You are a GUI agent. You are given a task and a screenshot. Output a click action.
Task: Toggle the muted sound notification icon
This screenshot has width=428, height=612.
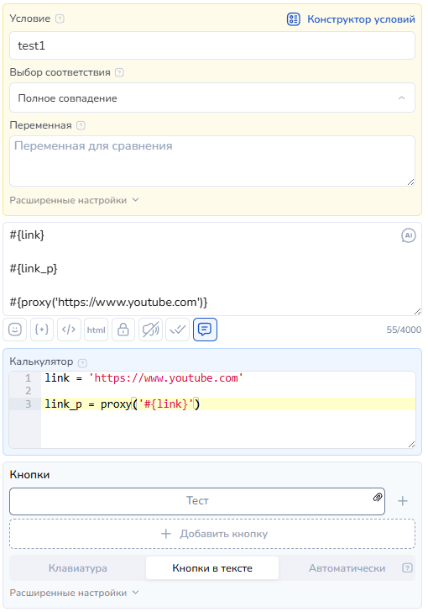pos(150,330)
